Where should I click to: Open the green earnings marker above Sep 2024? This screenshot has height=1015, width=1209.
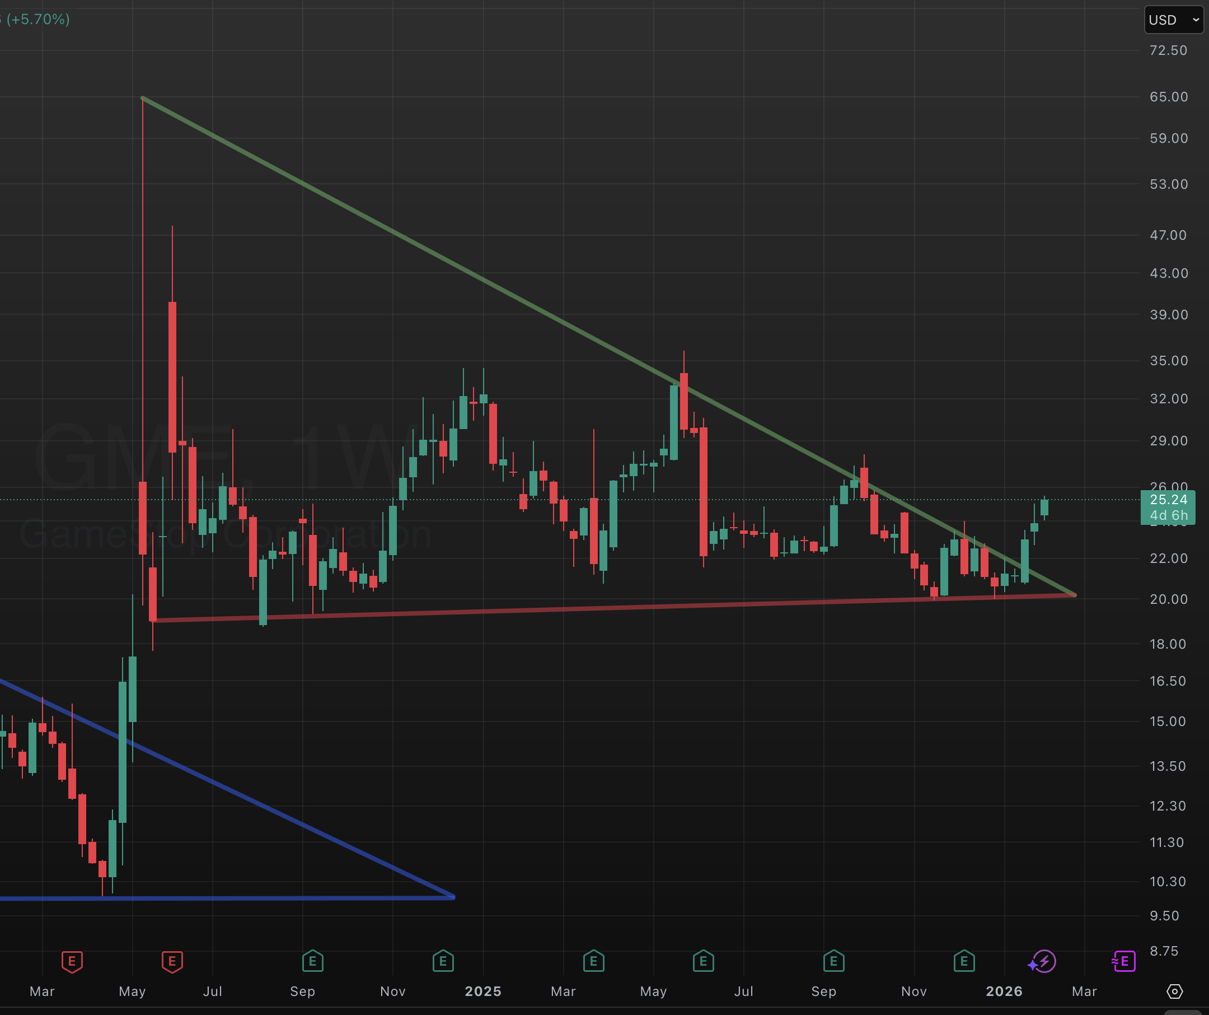tap(313, 961)
